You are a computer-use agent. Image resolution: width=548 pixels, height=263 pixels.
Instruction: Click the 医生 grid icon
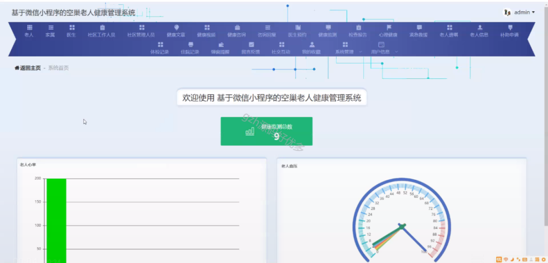(72, 28)
